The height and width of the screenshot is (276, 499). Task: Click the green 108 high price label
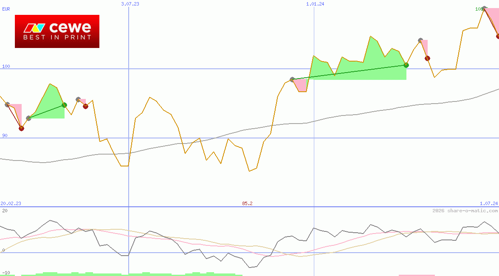479,8
